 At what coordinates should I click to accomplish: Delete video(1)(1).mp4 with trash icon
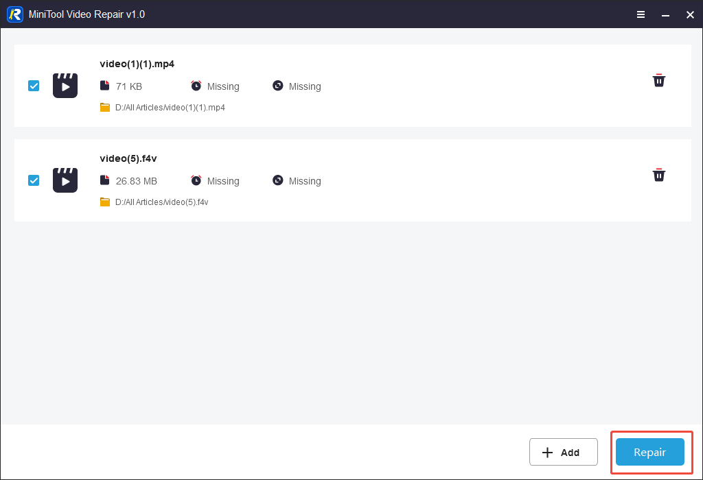coord(658,80)
